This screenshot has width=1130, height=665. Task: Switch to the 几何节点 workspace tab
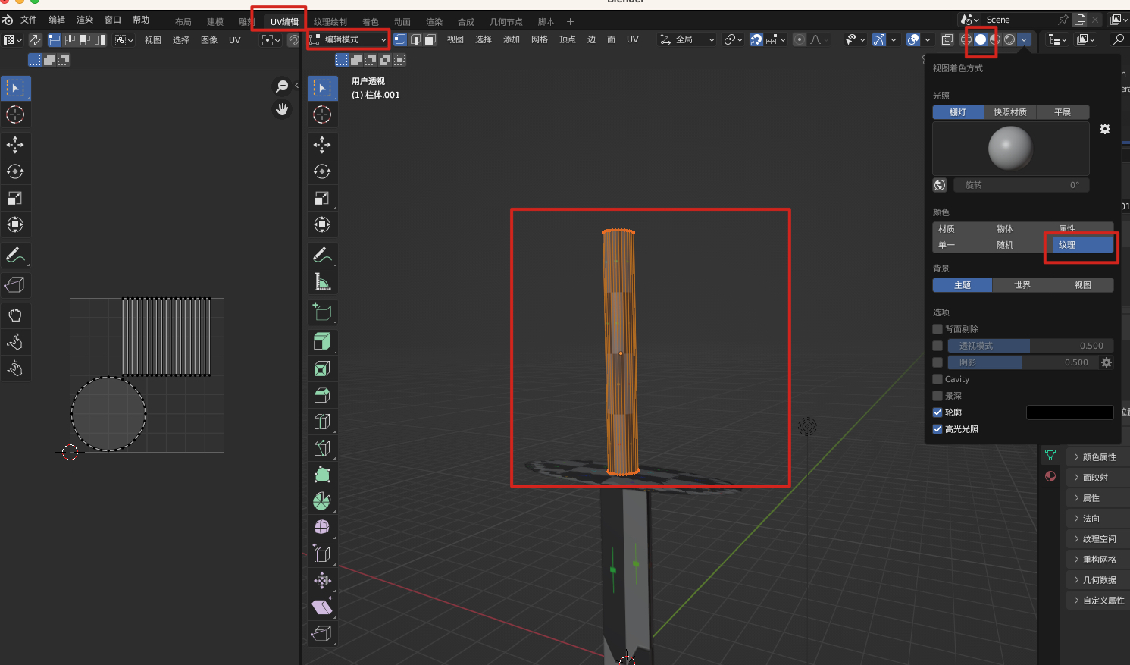coord(506,22)
